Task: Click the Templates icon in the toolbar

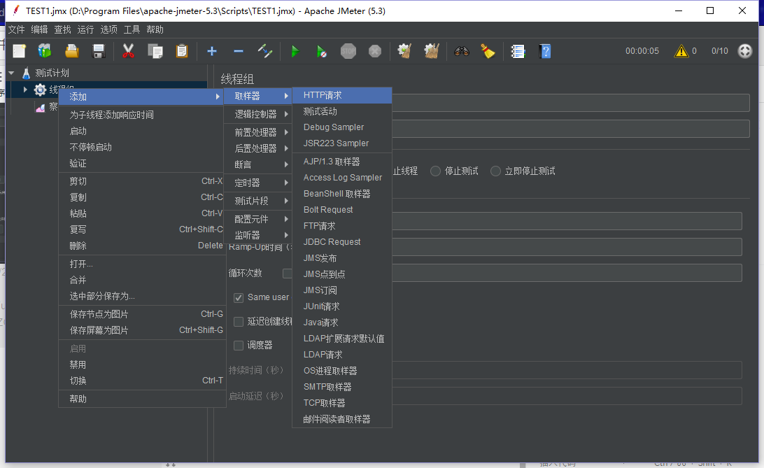Action: click(x=44, y=51)
